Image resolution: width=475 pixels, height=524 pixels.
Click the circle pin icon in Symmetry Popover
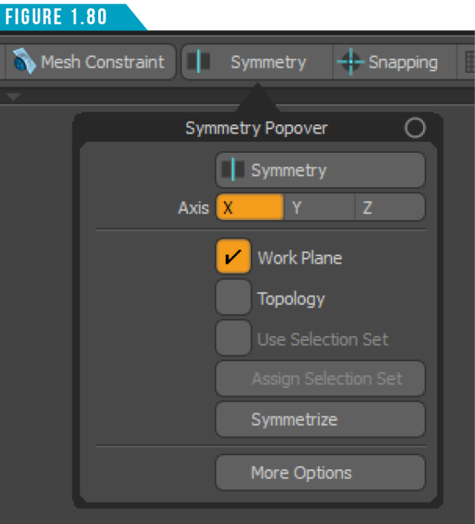coord(415,128)
